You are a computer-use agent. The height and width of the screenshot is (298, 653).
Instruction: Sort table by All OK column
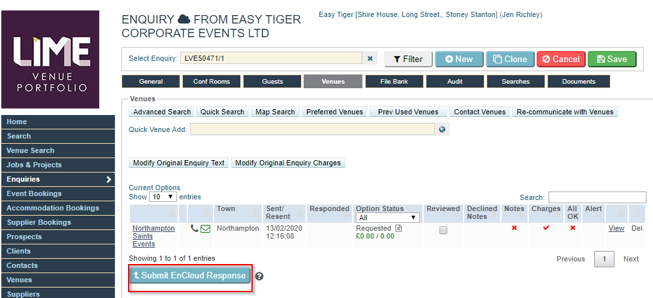point(573,214)
